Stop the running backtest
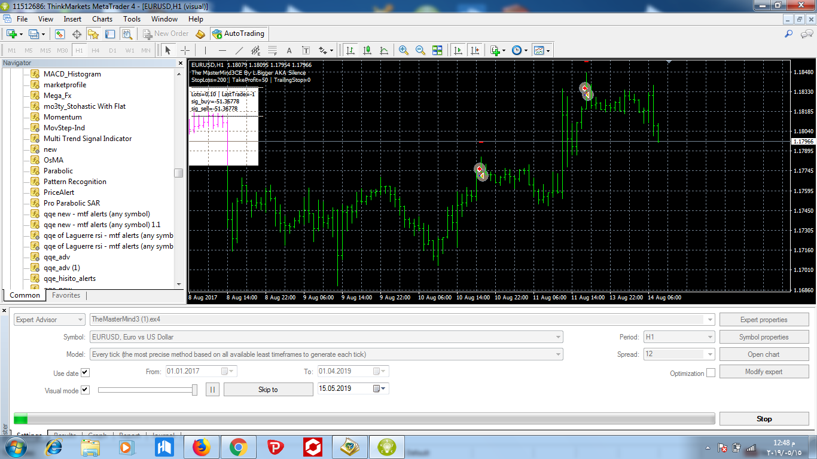 tap(763, 419)
